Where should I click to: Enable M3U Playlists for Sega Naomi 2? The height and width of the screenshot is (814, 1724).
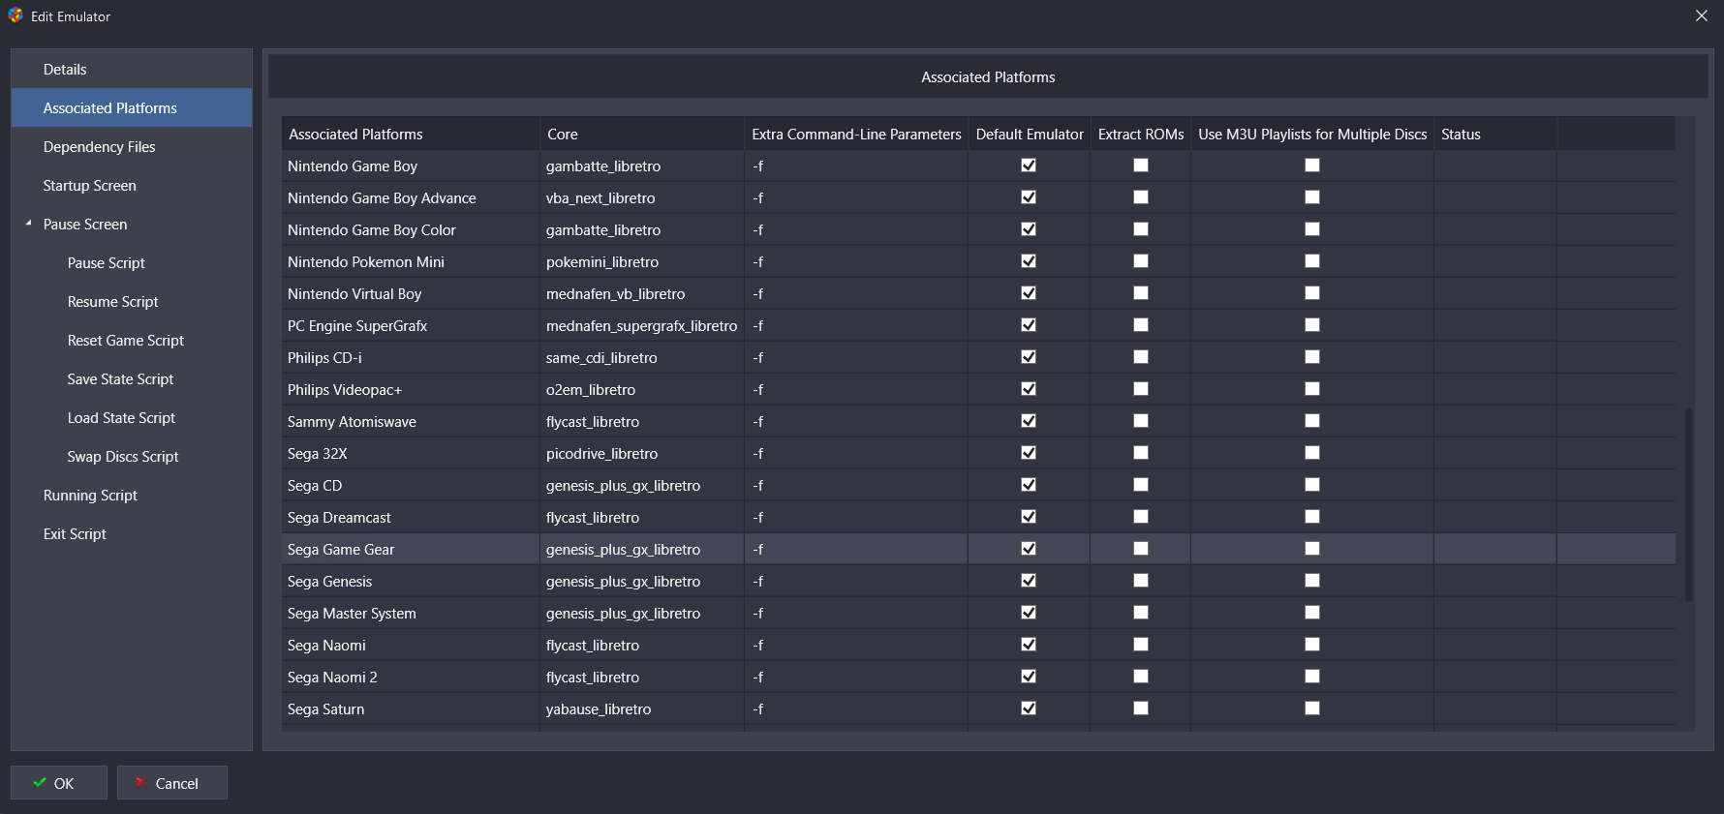click(x=1312, y=677)
